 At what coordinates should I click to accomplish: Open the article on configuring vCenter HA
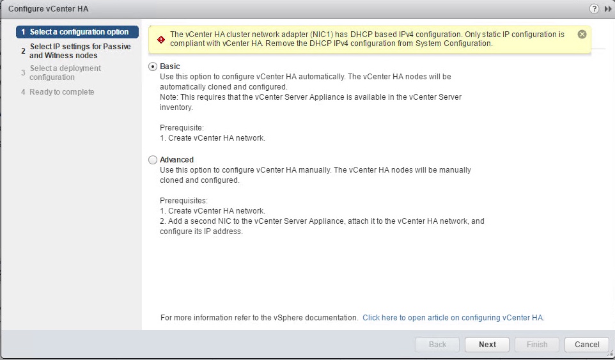pos(453,317)
